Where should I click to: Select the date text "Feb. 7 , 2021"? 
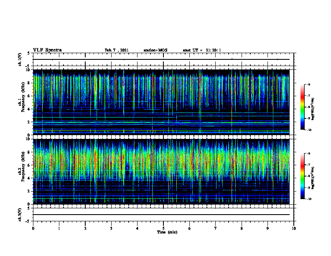(117, 50)
